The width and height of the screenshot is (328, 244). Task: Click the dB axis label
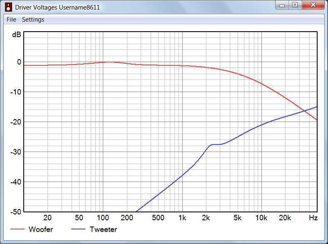(17, 35)
